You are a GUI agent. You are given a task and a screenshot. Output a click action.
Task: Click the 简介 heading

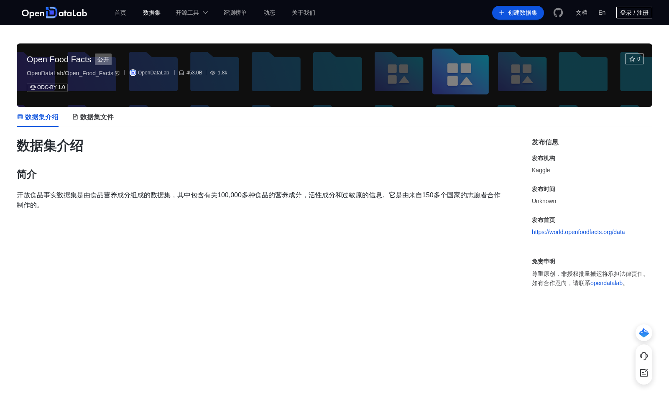click(x=27, y=174)
